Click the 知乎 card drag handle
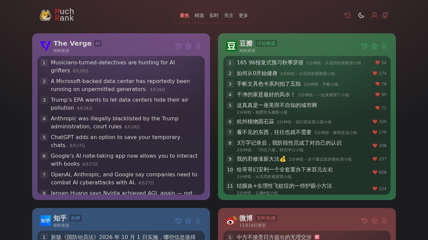428x240 pixels. pos(198,221)
